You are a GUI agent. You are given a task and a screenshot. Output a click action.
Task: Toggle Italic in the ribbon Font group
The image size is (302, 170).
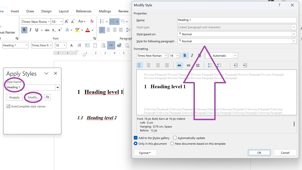(30, 30)
